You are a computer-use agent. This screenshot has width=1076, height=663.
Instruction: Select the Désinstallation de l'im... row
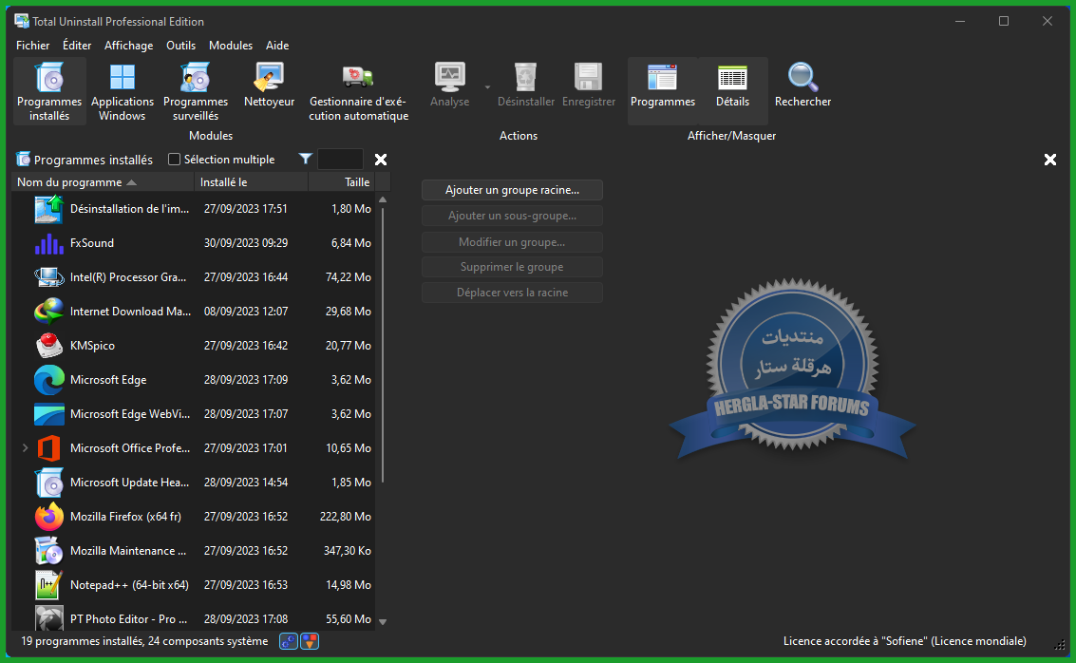(194, 209)
